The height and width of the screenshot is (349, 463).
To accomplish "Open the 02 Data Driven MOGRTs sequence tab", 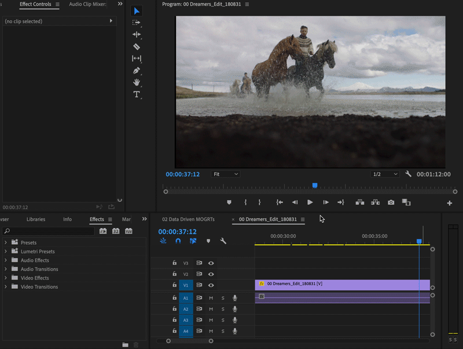I will pyautogui.click(x=188, y=219).
